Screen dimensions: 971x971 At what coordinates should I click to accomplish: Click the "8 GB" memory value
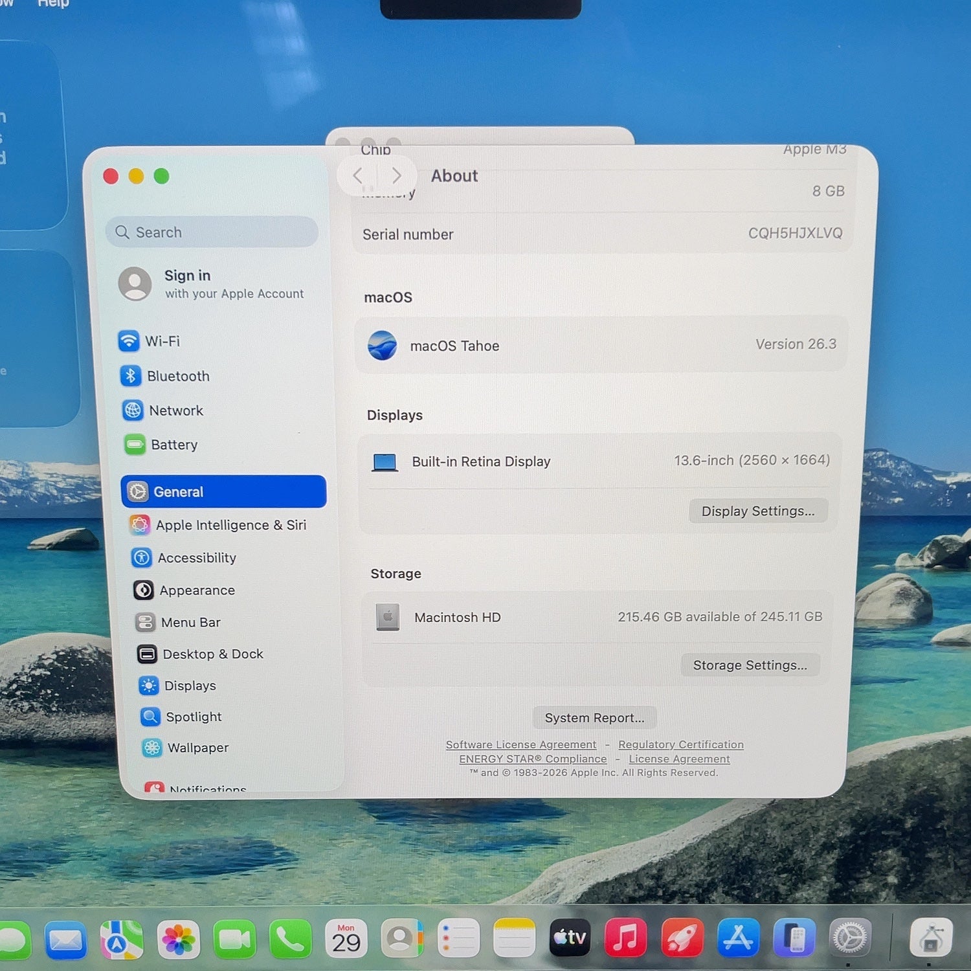pos(829,191)
